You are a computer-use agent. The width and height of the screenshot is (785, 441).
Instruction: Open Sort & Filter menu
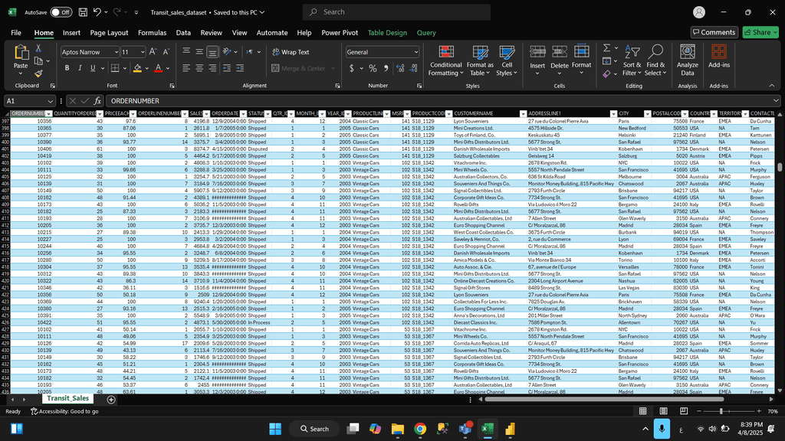[632, 60]
